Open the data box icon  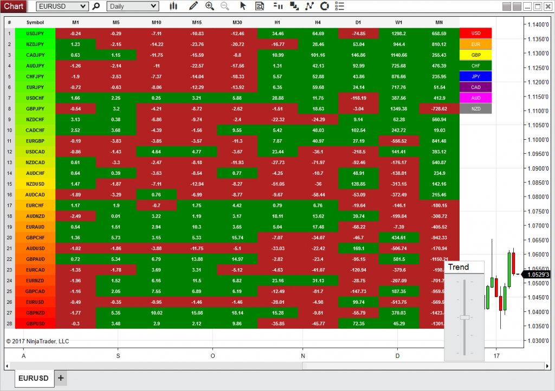click(x=260, y=6)
